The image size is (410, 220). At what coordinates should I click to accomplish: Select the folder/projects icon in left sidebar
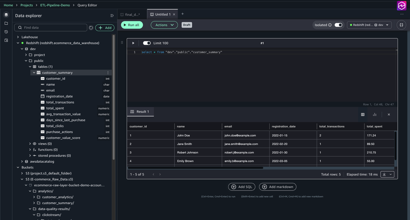point(6,23)
